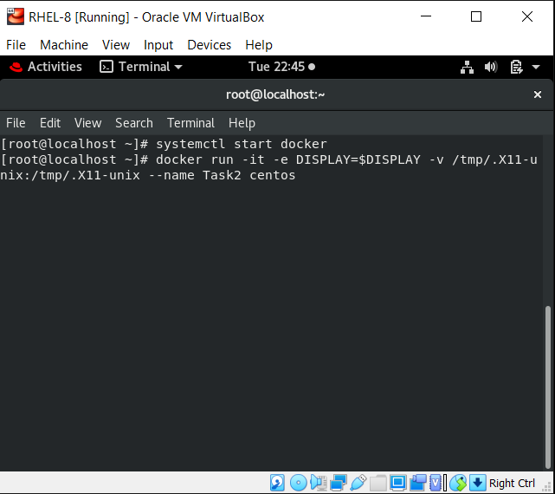Click the shared folders status icon
The height and width of the screenshot is (494, 555).
click(378, 483)
